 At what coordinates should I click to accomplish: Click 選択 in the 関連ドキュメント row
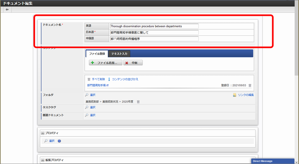click(93, 115)
